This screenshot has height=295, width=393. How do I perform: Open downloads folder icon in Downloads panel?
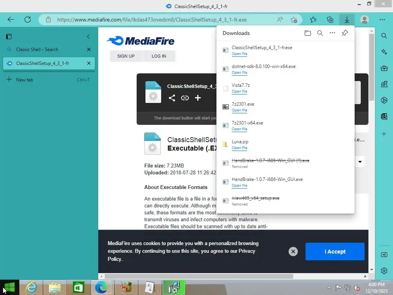308,33
